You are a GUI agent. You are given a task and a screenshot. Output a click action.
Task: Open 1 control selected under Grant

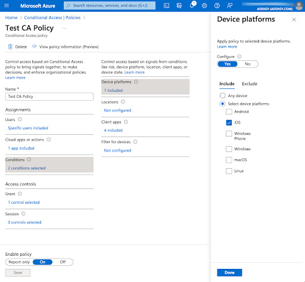(24, 202)
